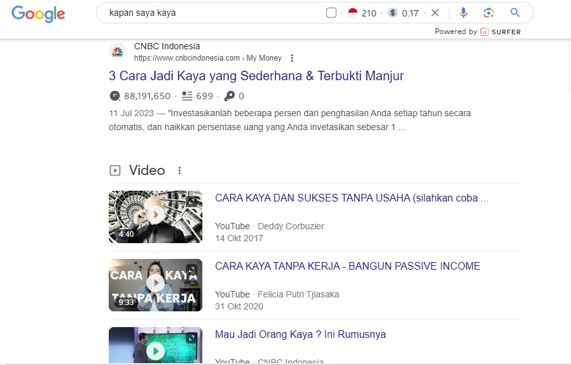This screenshot has height=365, width=571.
Task: Open 'CARA KAYA TANPA KERJA' video link
Action: tap(347, 266)
